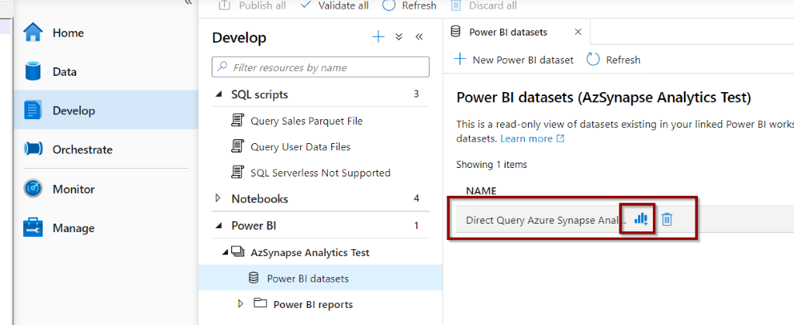
Task: Click the Power BI reports folder icon
Action: (x=261, y=303)
